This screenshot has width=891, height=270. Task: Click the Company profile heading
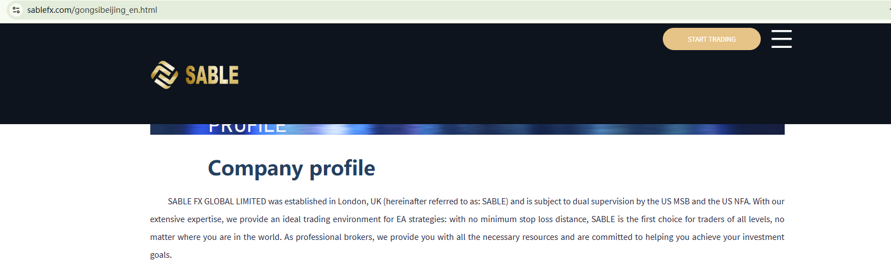point(291,168)
